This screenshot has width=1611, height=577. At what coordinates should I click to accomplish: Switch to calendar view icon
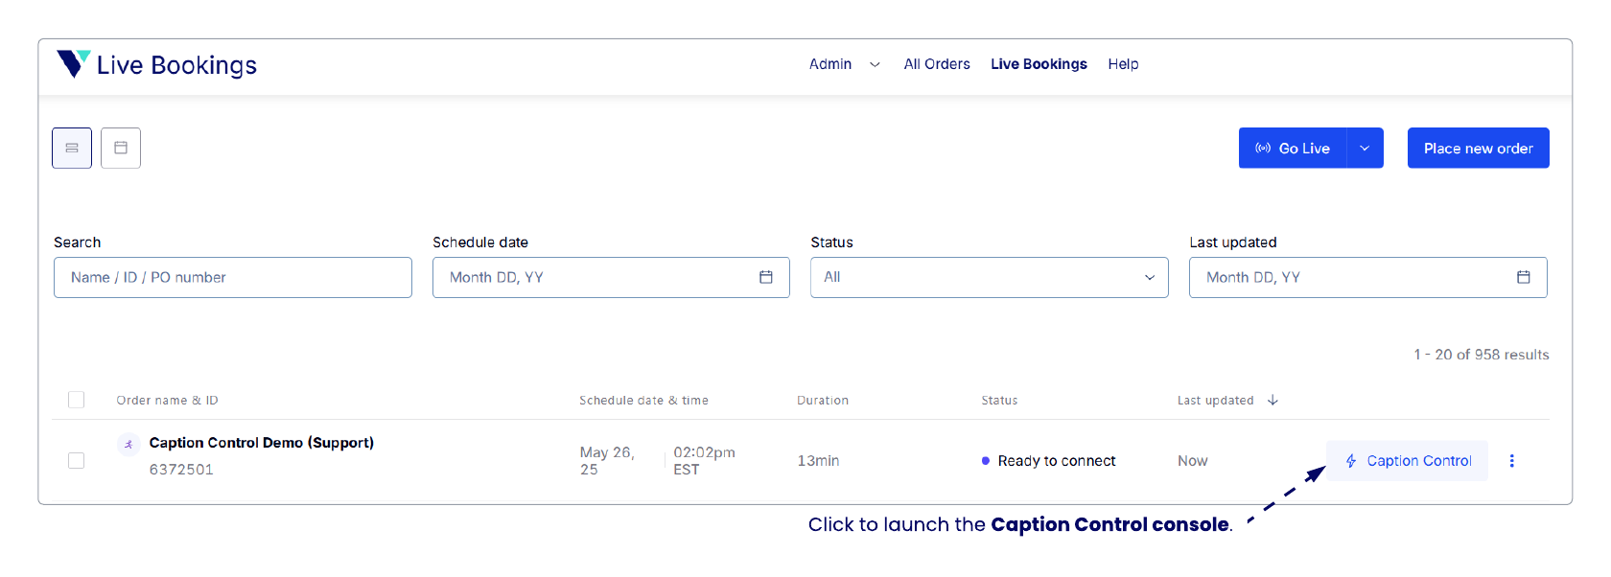coord(121,149)
